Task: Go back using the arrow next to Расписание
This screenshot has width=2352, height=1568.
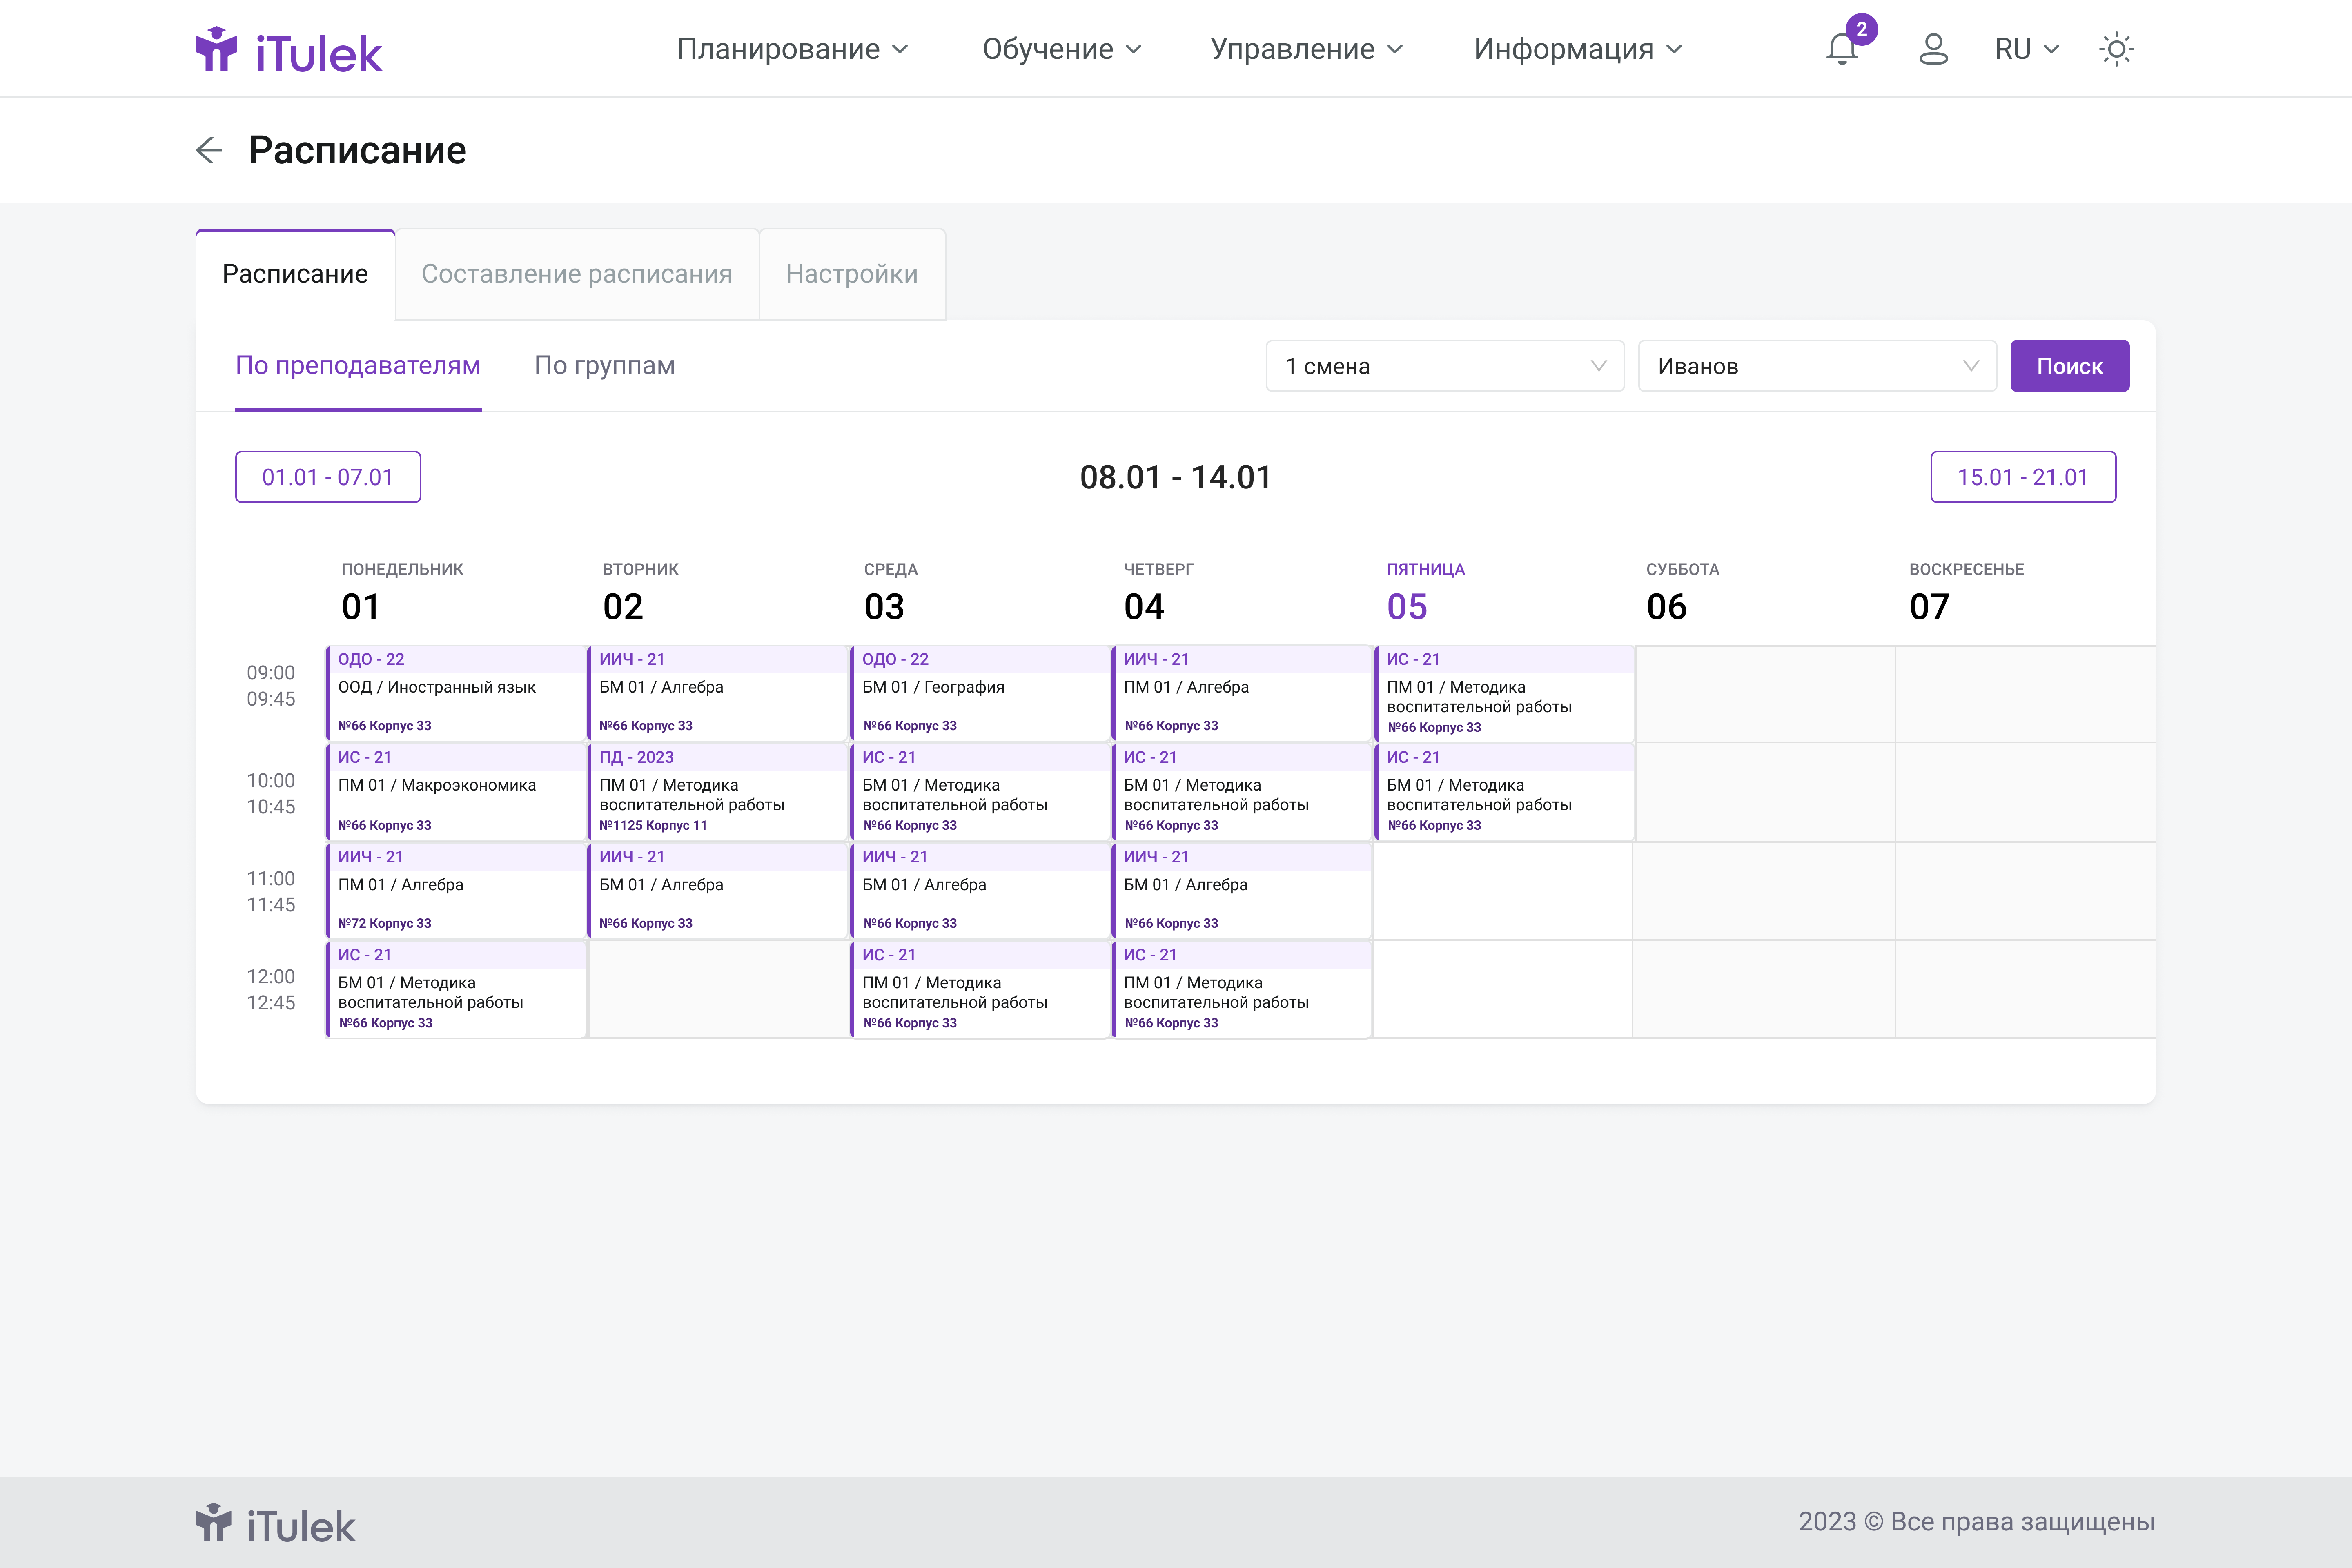Action: [209, 150]
